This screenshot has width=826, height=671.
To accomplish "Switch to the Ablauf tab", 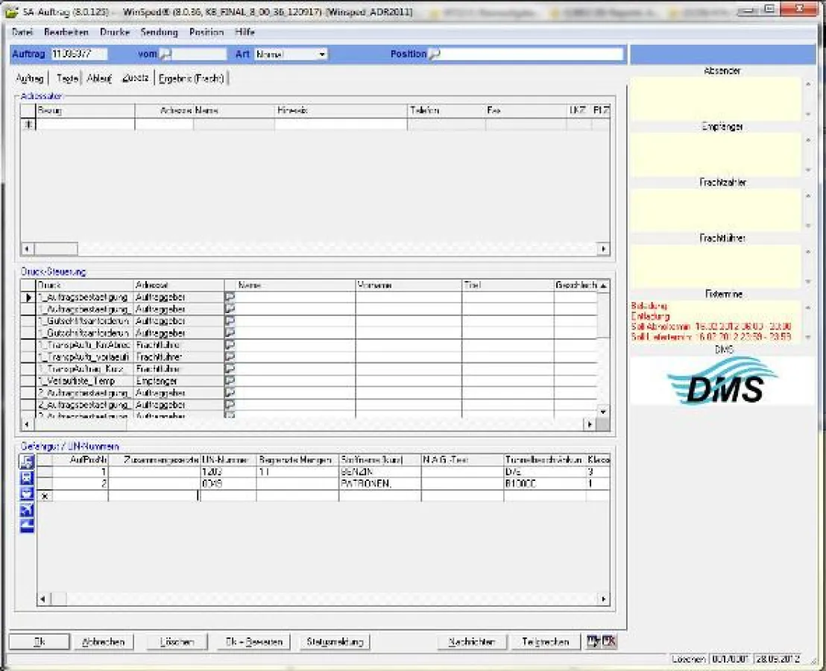I will click(x=99, y=78).
